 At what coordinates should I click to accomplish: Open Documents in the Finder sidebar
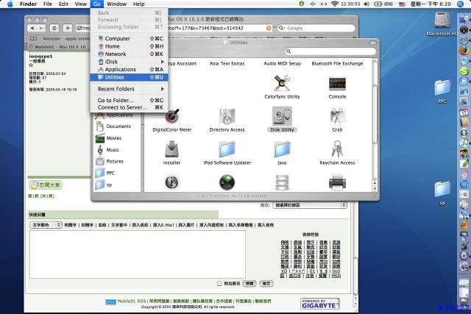coord(113,126)
